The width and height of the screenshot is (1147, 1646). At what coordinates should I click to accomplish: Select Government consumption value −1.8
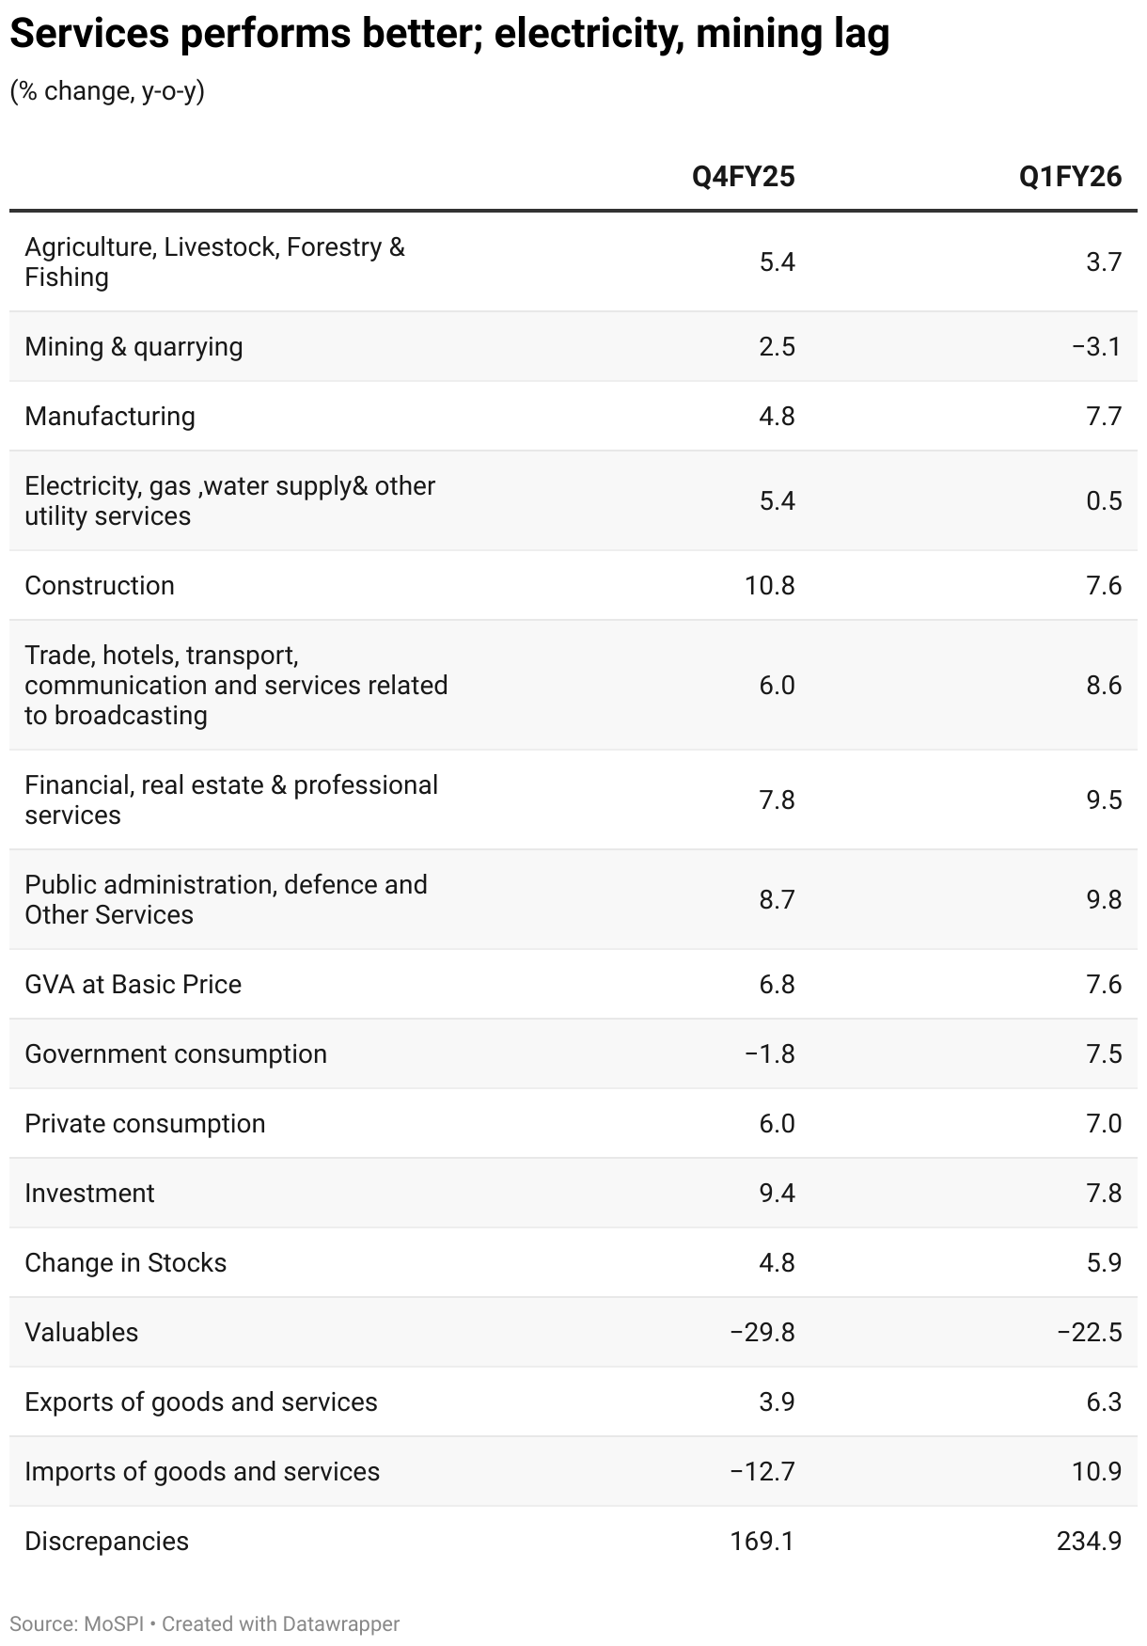(769, 1054)
